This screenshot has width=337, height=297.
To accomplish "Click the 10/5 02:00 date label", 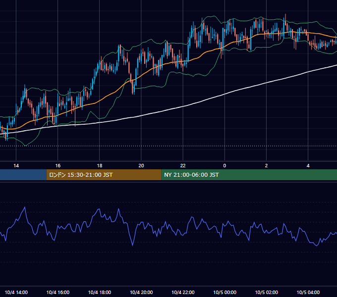I will coord(266,292).
